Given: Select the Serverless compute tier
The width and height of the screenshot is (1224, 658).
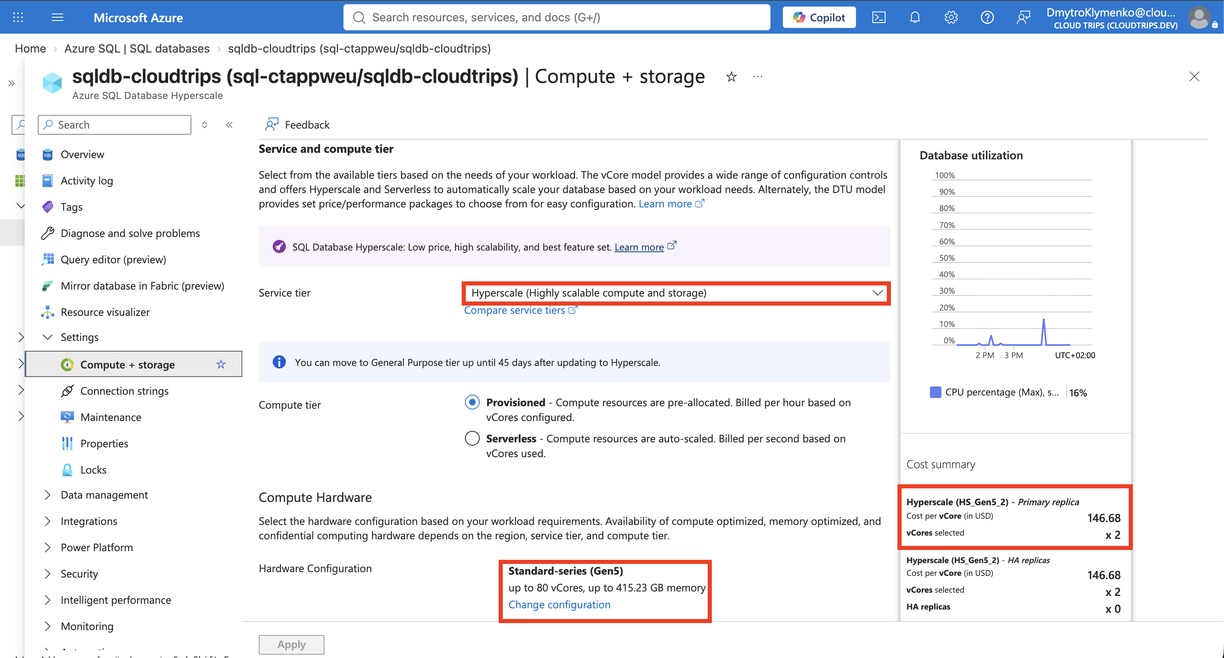Looking at the screenshot, I should point(472,438).
